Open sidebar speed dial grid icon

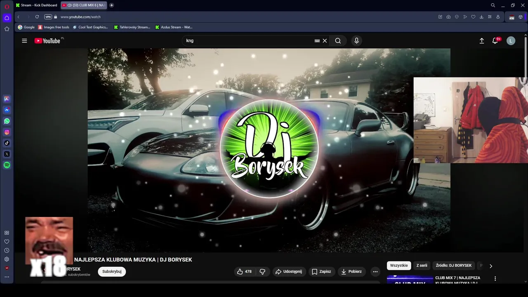click(x=7, y=233)
